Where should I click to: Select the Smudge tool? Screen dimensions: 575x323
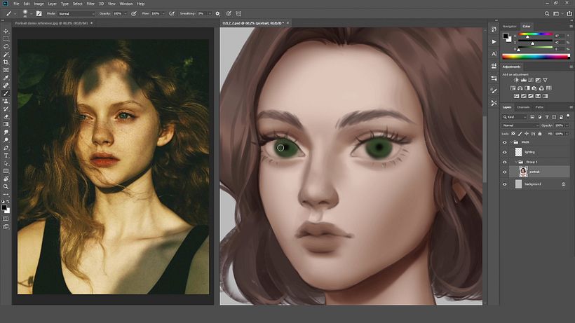pyautogui.click(x=6, y=132)
